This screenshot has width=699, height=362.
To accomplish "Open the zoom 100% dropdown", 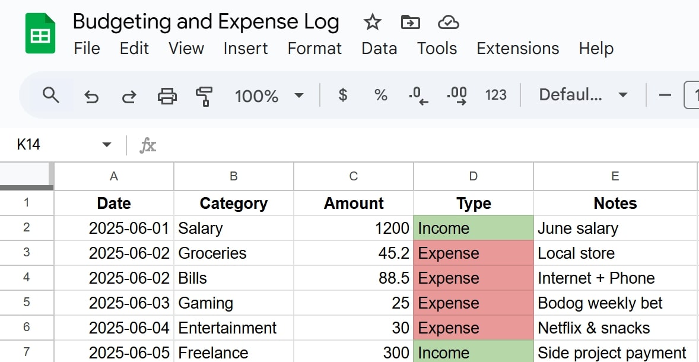I will [269, 96].
